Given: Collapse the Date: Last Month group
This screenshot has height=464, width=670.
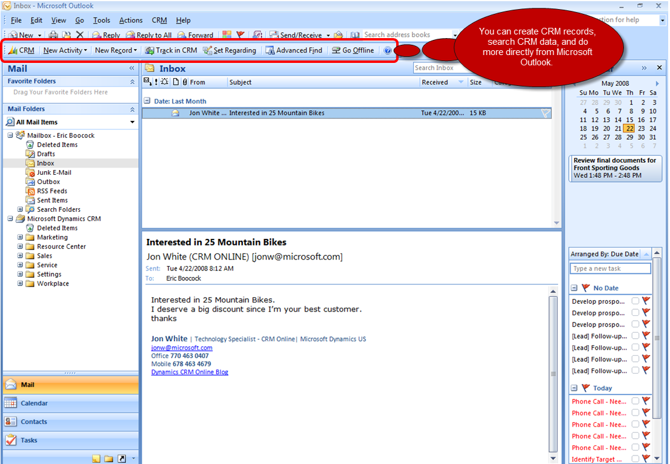Looking at the screenshot, I should 147,101.
